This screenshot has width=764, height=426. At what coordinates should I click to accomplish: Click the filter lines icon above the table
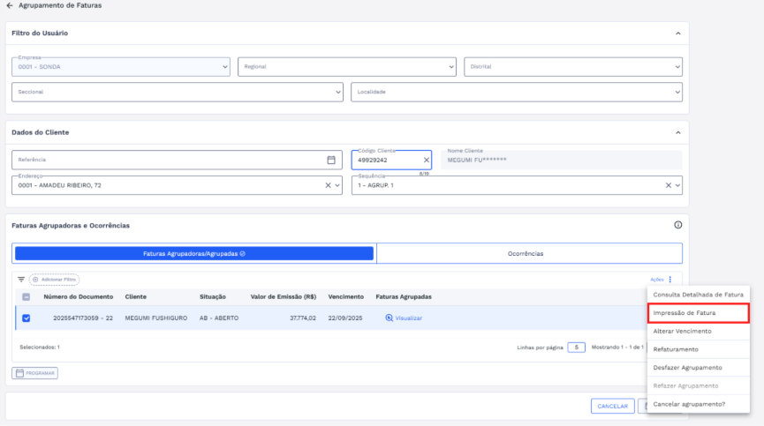(21, 279)
